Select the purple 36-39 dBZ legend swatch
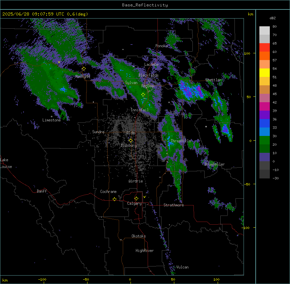Image resolution: width=290 pixels, height=284 pixels. [x=264, y=115]
